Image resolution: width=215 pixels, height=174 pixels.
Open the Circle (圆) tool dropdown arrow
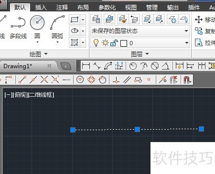(37, 42)
